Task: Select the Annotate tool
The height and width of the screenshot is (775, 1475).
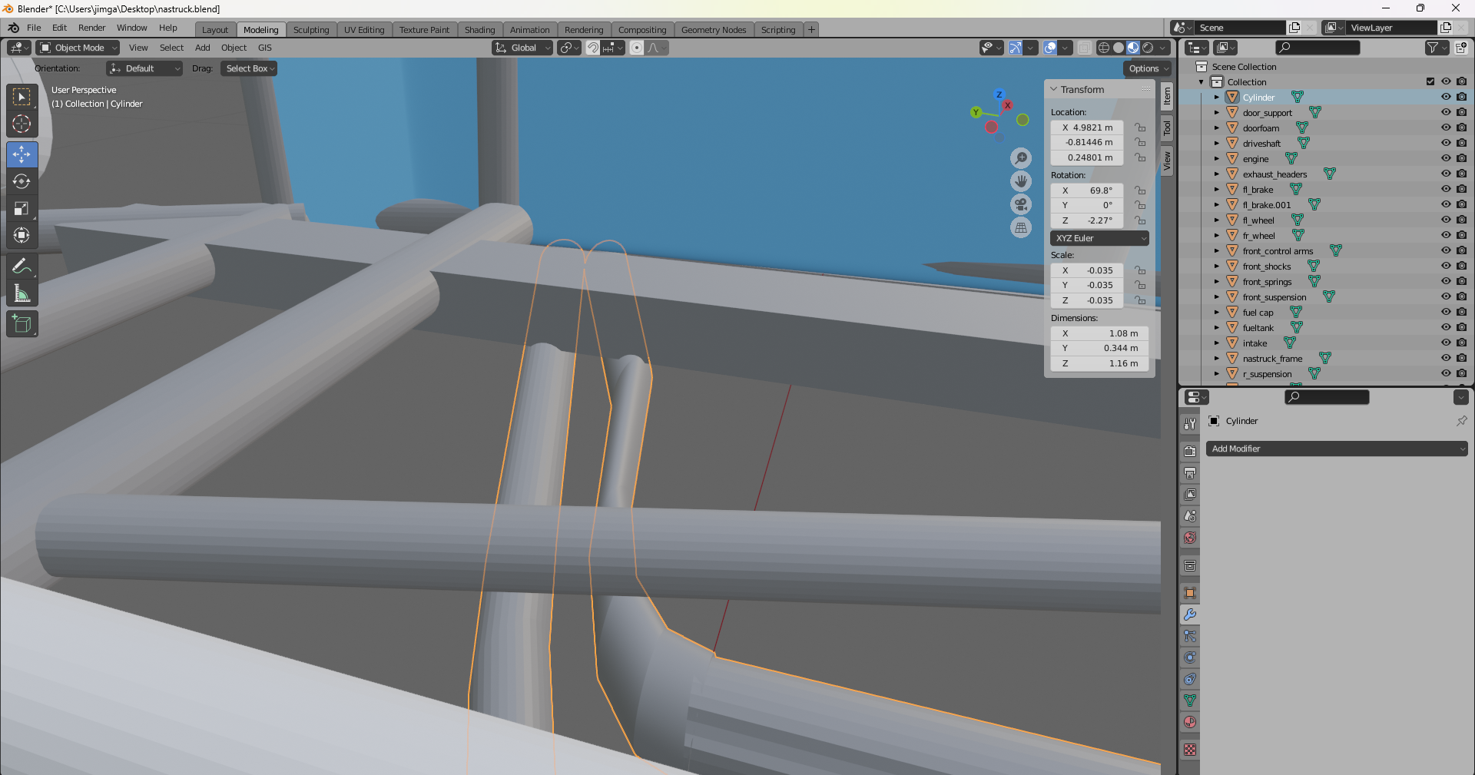Action: click(x=22, y=267)
